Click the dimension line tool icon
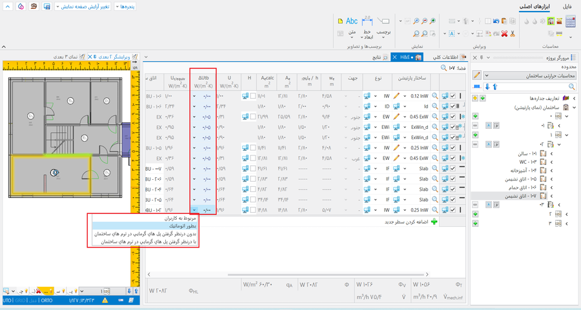 pos(368,22)
